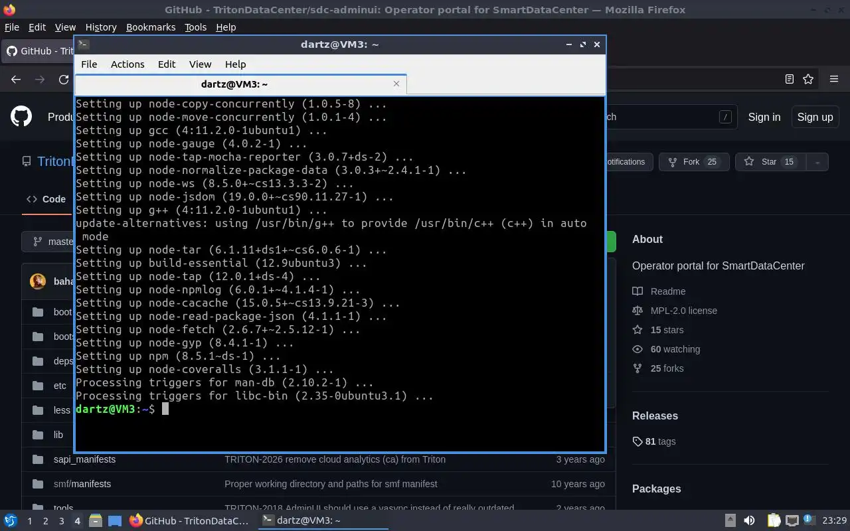850x531 pixels.
Task: Click the show desktop taskbar icon
Action: click(114, 521)
